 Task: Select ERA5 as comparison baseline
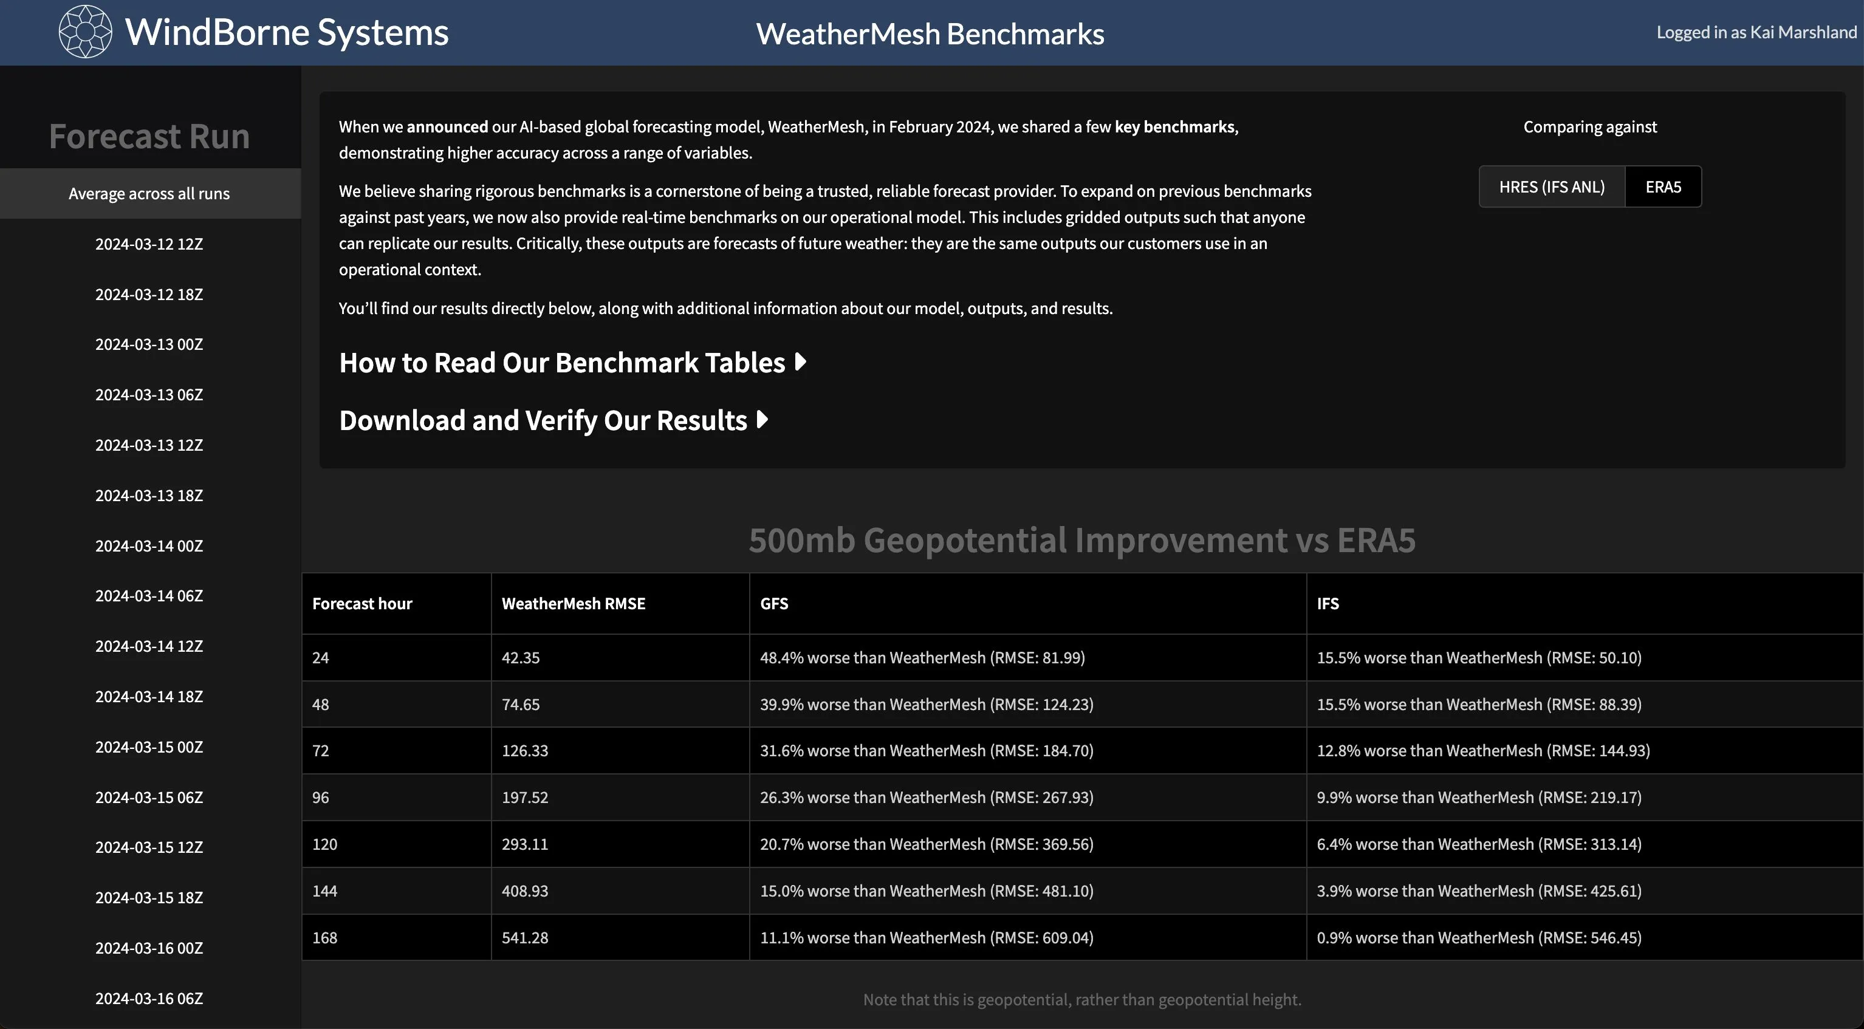[1663, 186]
